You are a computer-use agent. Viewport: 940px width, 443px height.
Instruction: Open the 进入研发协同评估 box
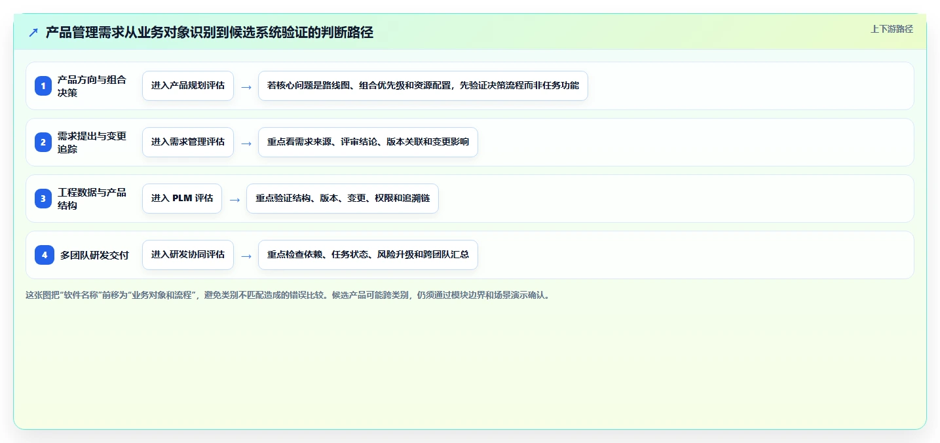188,255
